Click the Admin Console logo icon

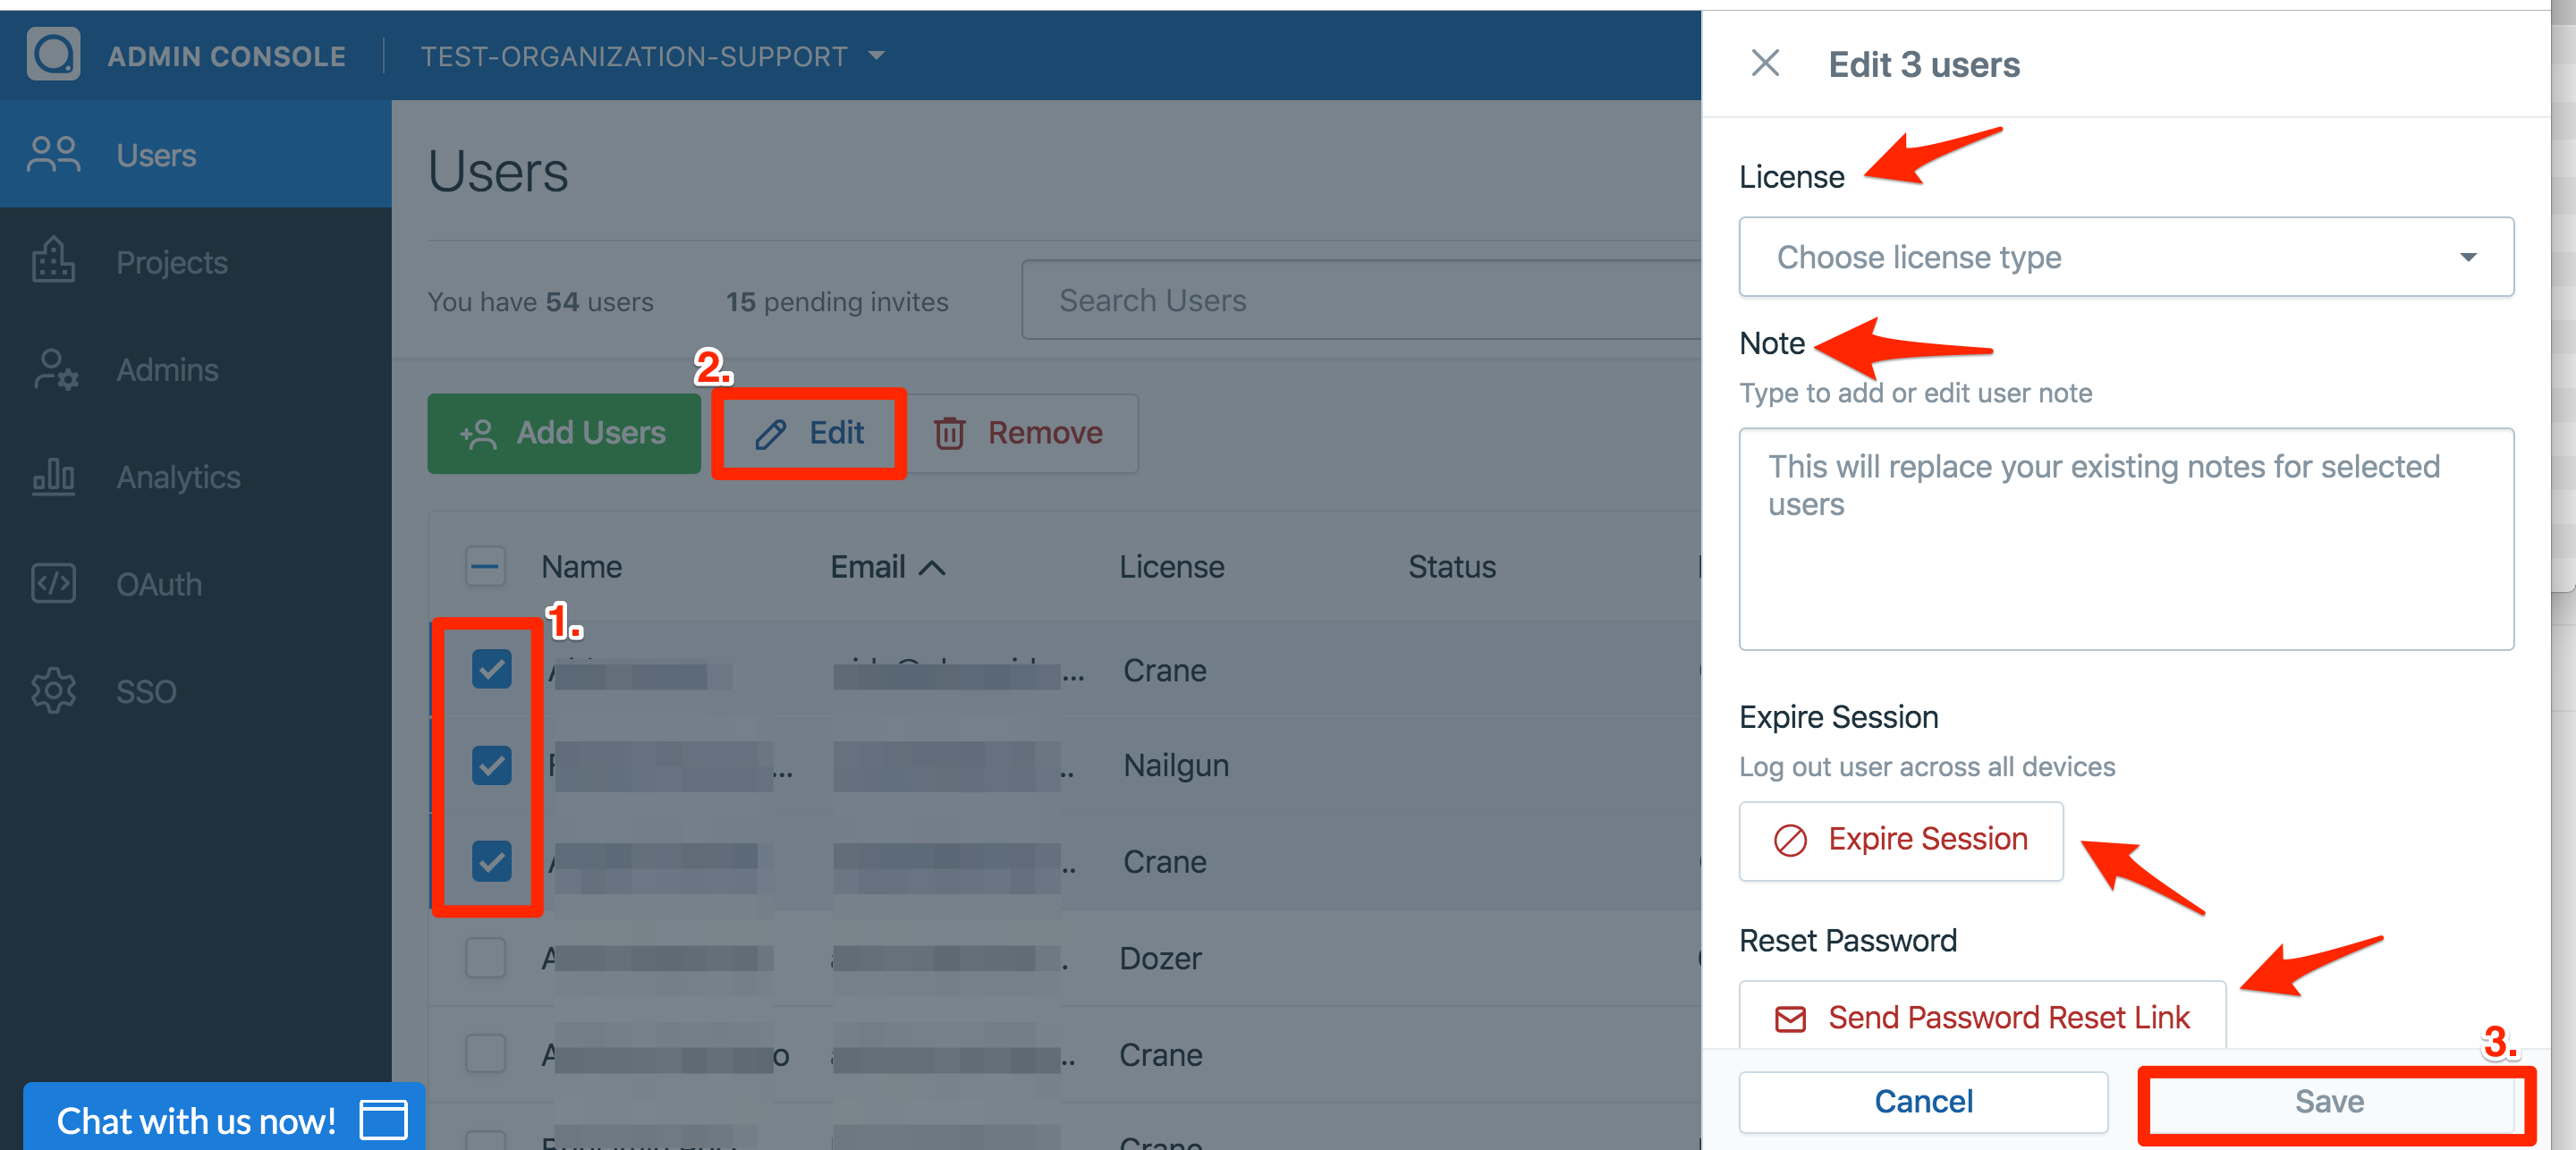[x=53, y=54]
